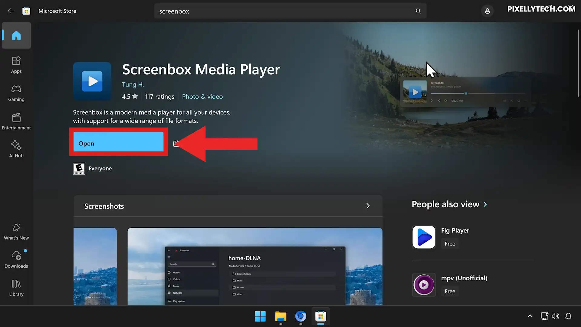Click the Microsoft Store logo icon
The image size is (581, 327).
tap(26, 11)
